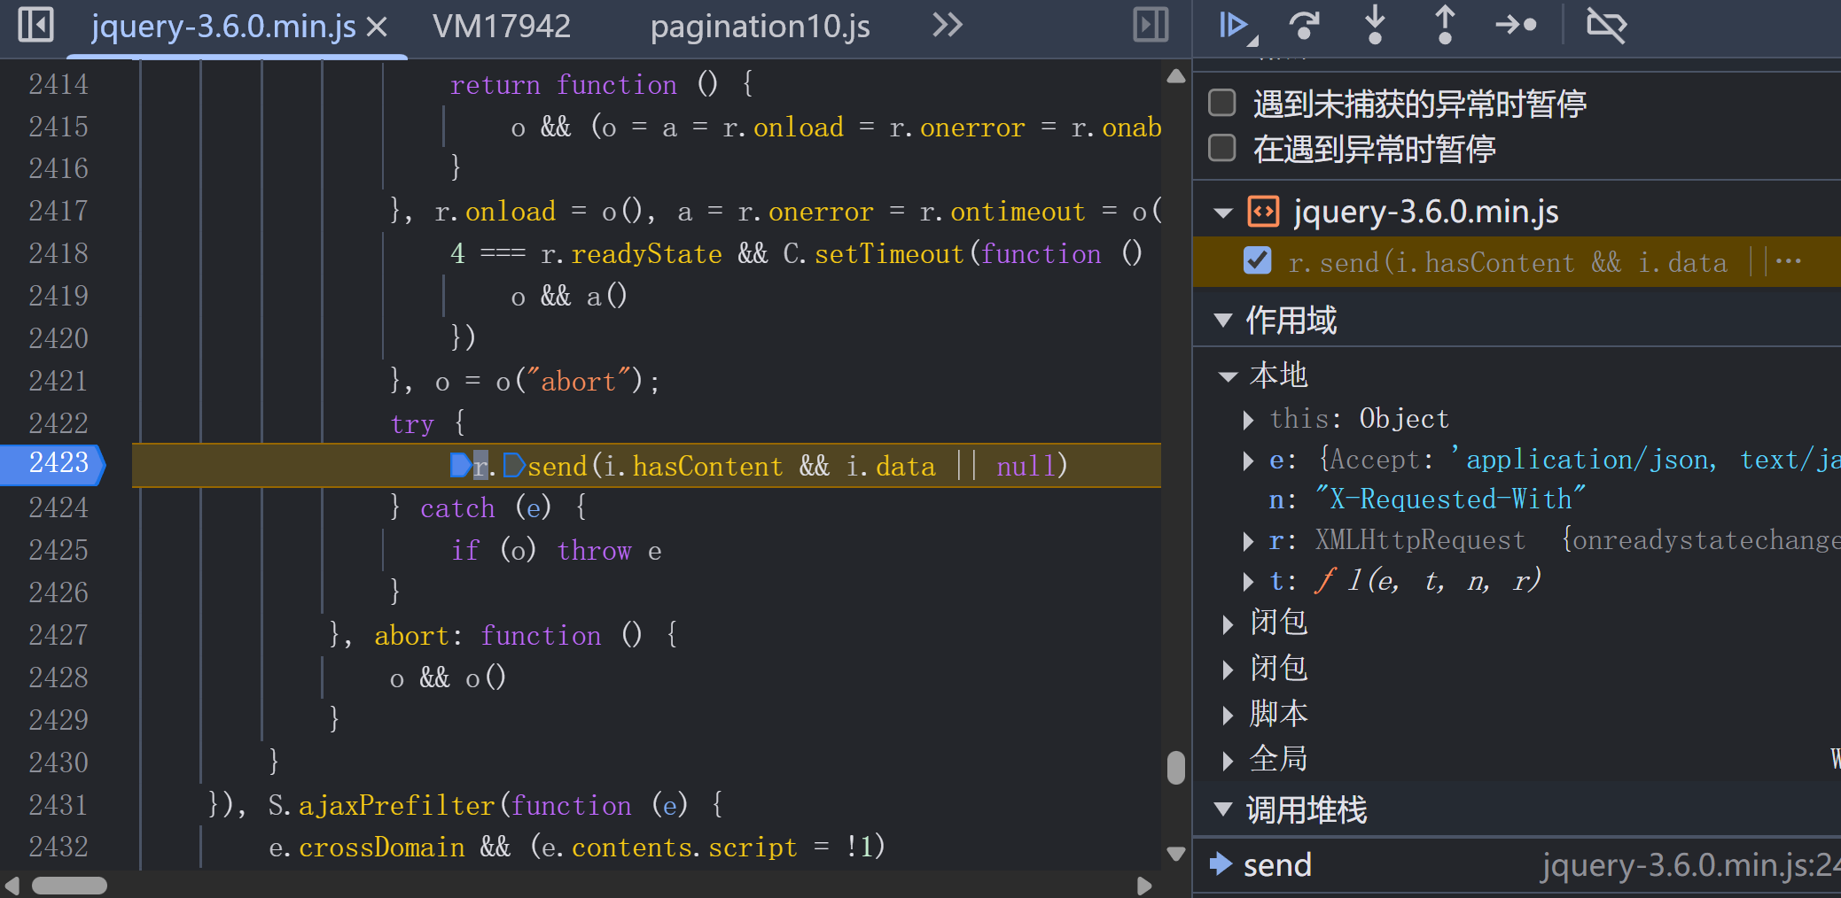
Task: Expand the this: Object entry
Action: click(x=1248, y=420)
